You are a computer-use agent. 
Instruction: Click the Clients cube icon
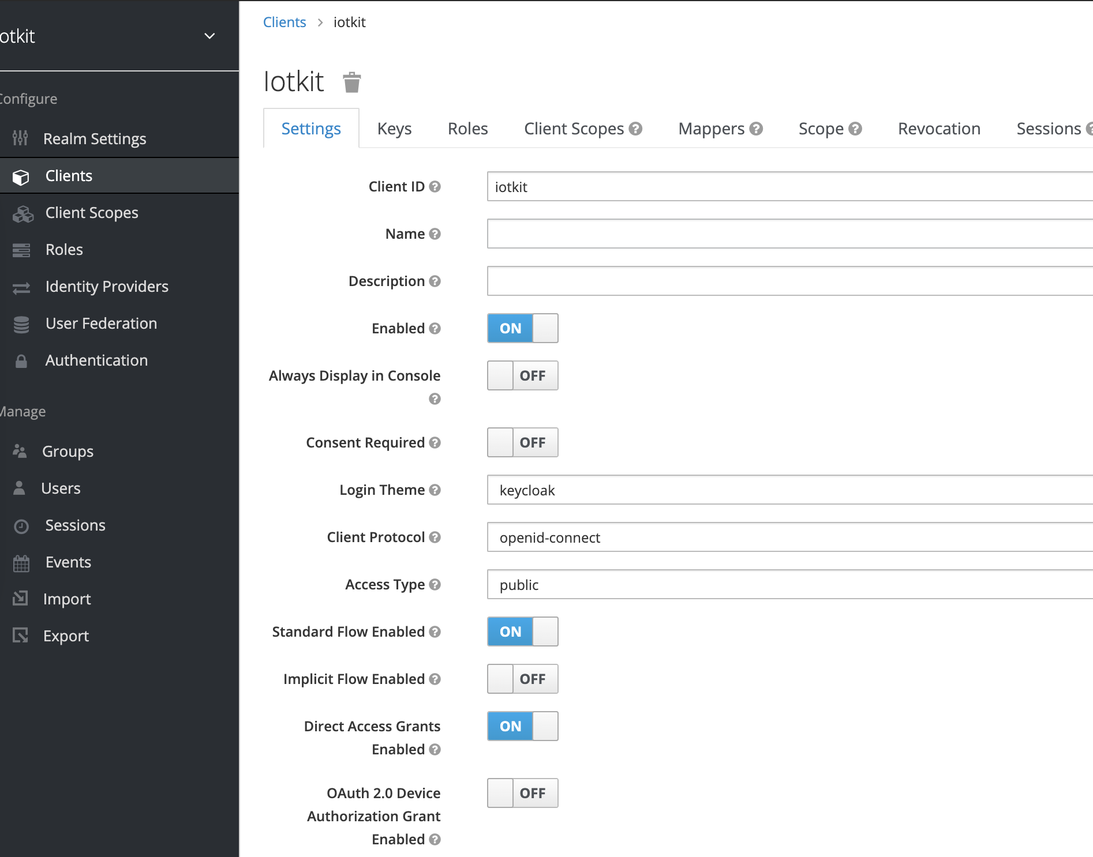[21, 177]
